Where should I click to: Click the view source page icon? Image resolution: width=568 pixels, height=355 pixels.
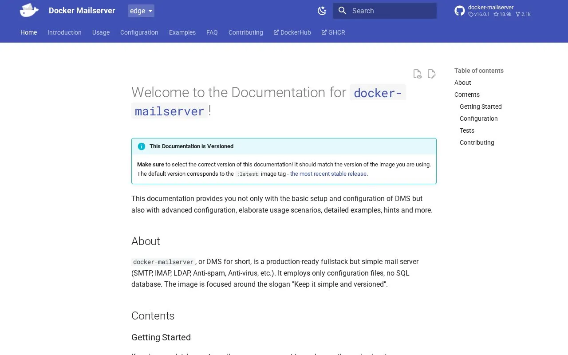pyautogui.click(x=417, y=74)
